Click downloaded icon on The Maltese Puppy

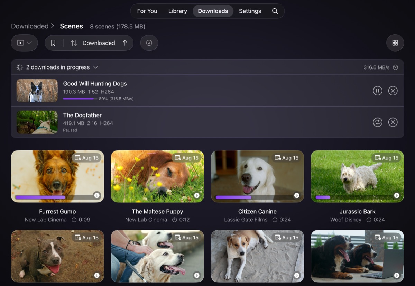197,195
